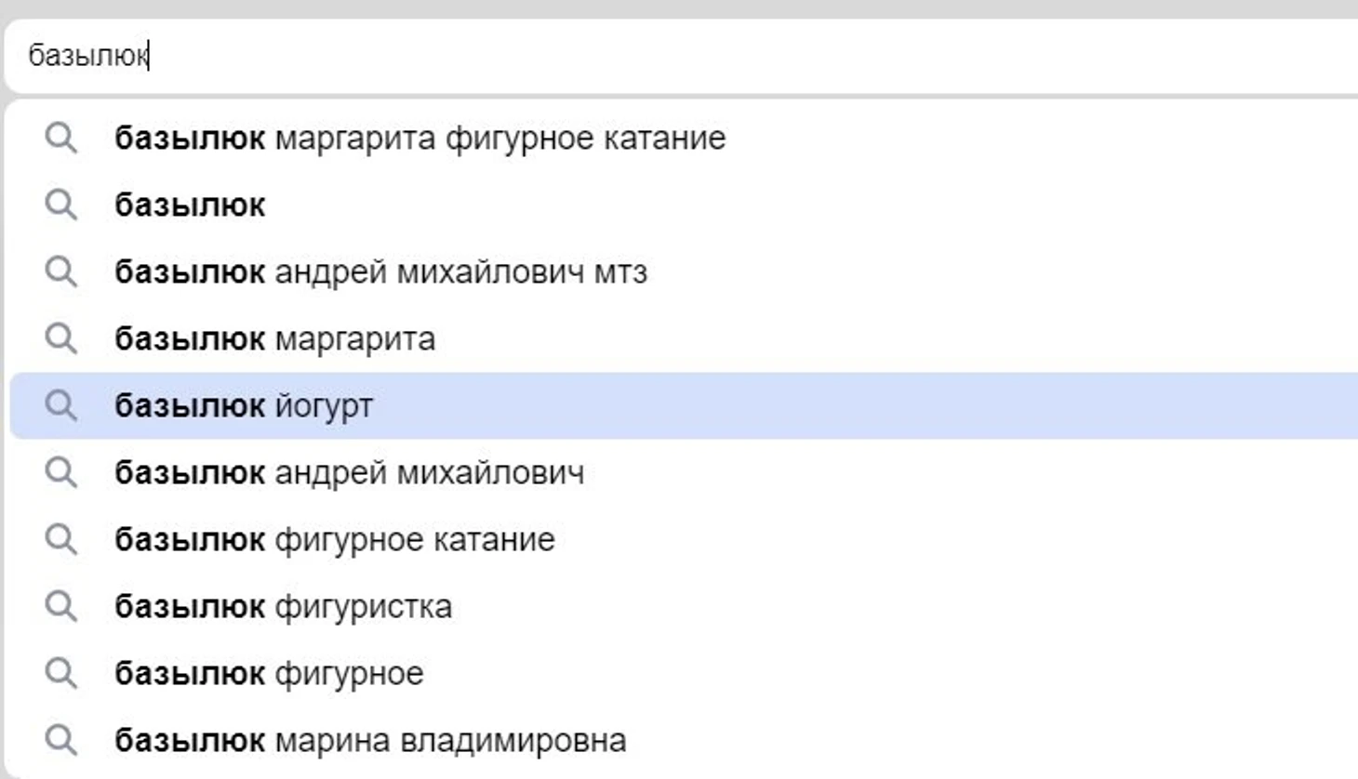Click magnifier icon beside базылюк маргарита фигурное катание
This screenshot has width=1358, height=779.
(61, 139)
